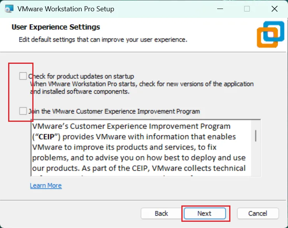The image size is (288, 228).
Task: Click the VMware setup icon in title bar
Action: (x=9, y=9)
